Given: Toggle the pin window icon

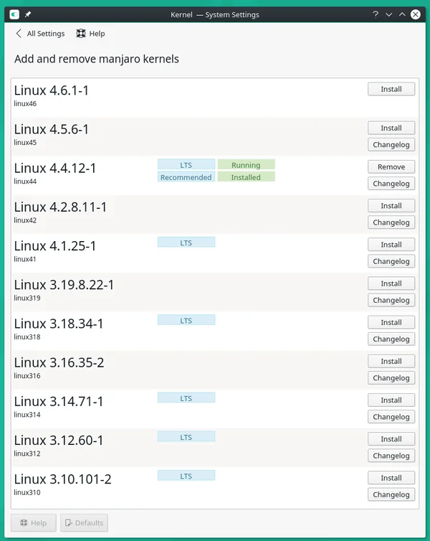Looking at the screenshot, I should (x=28, y=14).
